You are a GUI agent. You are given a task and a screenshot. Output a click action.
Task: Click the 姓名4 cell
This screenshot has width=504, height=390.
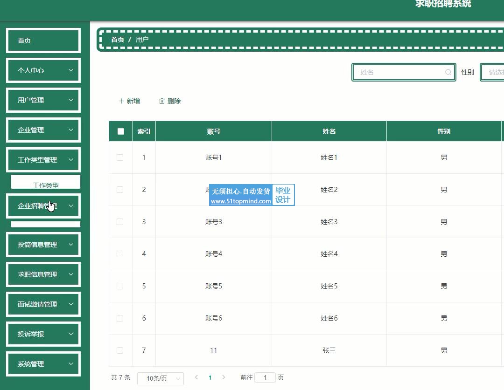coord(329,254)
